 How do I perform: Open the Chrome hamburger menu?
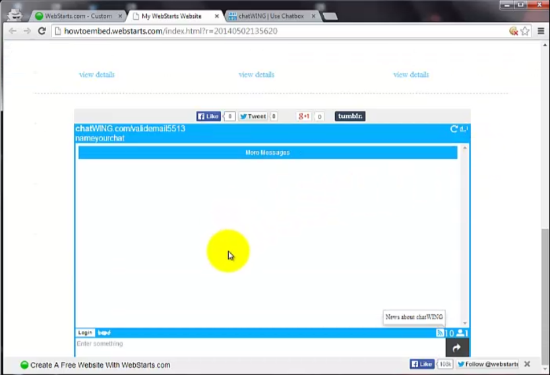pos(541,31)
